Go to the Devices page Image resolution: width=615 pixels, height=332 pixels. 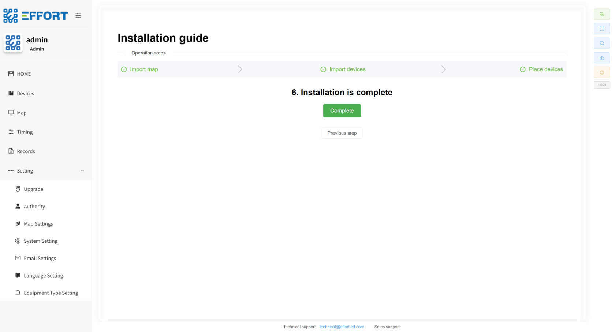pos(25,94)
